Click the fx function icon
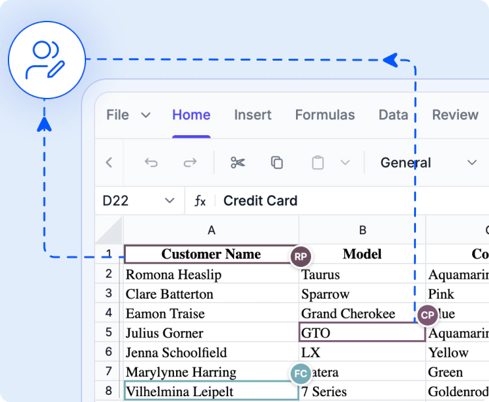This screenshot has width=489, height=402. point(200,201)
